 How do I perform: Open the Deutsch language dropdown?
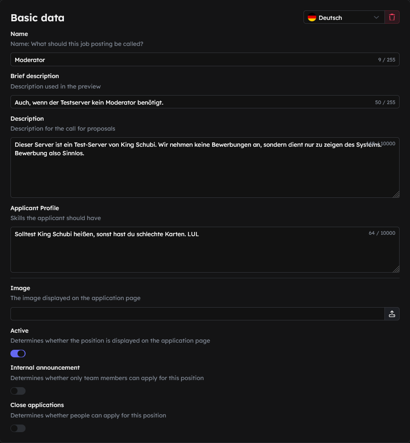(344, 17)
